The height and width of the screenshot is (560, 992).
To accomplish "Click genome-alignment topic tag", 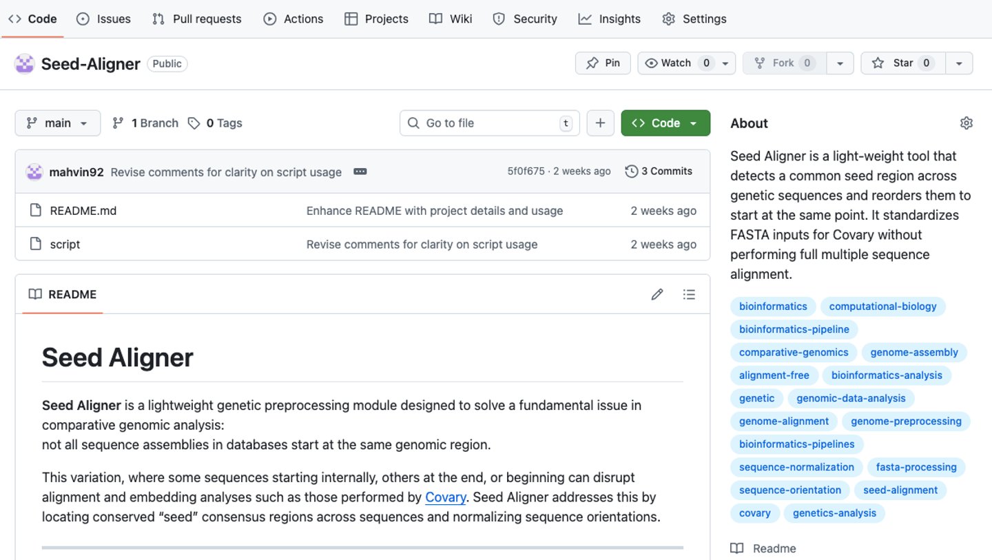I will (x=784, y=422).
